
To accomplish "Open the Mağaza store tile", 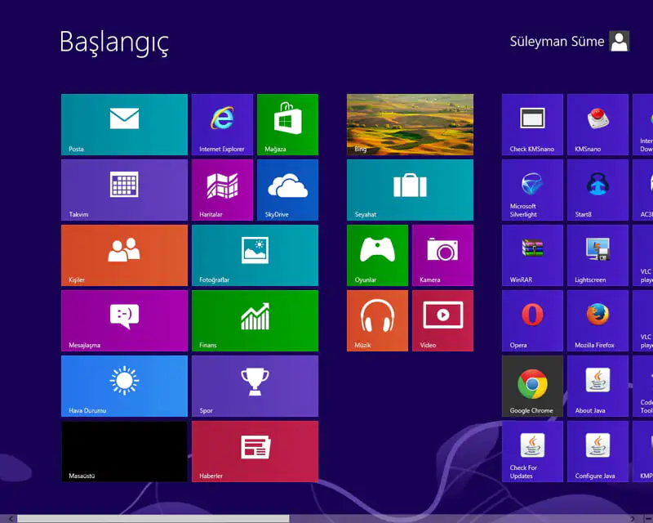I will (x=287, y=124).
